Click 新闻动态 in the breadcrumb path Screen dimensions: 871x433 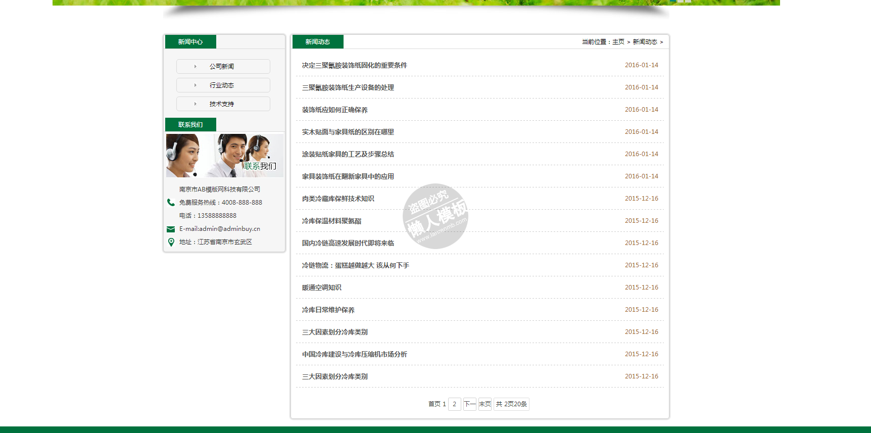click(645, 42)
